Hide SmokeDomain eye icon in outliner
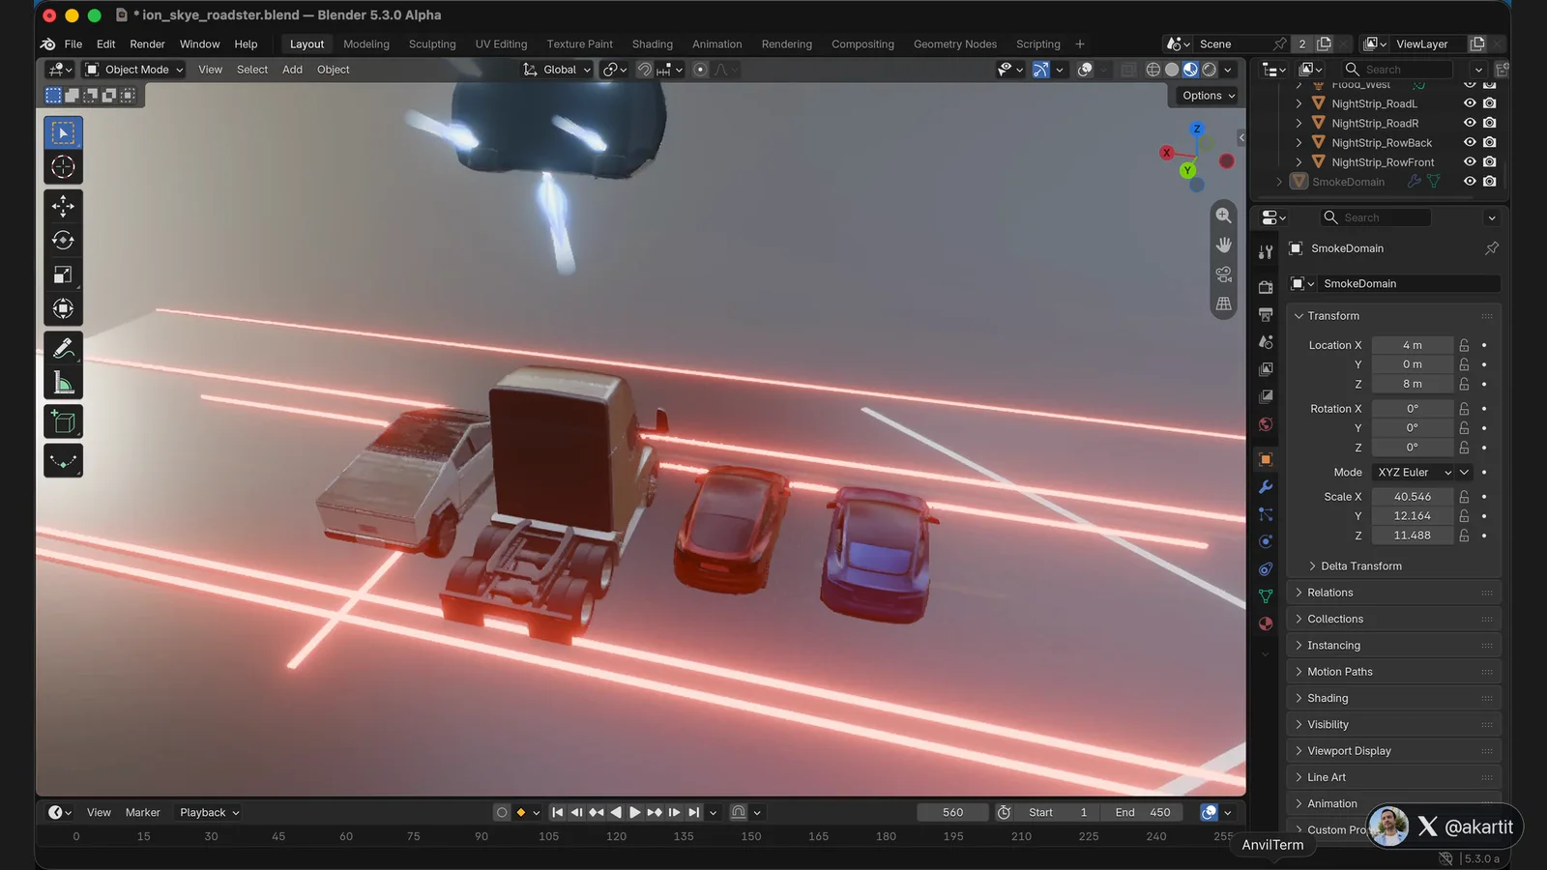The height and width of the screenshot is (870, 1547). [x=1470, y=182]
